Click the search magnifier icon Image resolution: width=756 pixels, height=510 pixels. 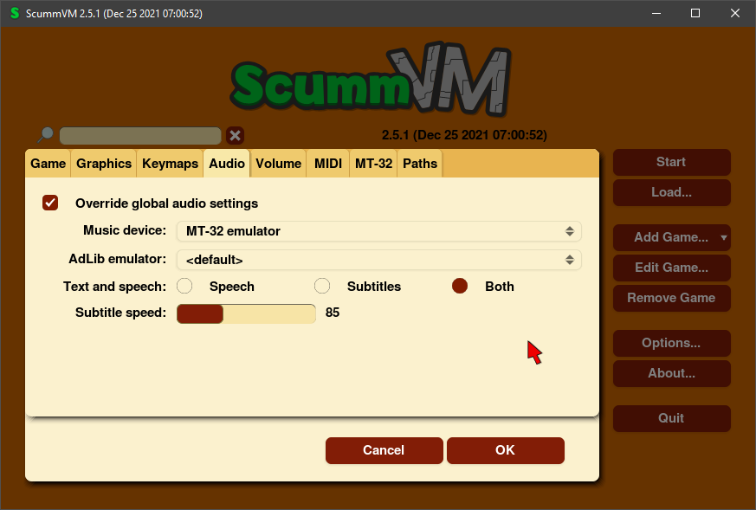click(x=46, y=134)
